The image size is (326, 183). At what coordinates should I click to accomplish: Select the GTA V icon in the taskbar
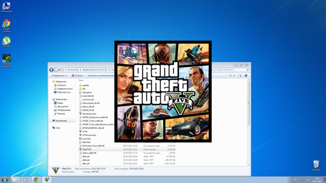47,180
